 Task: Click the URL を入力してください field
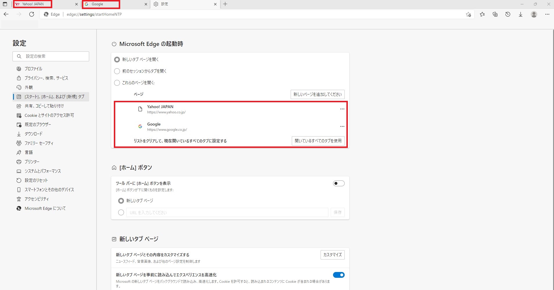pos(227,212)
